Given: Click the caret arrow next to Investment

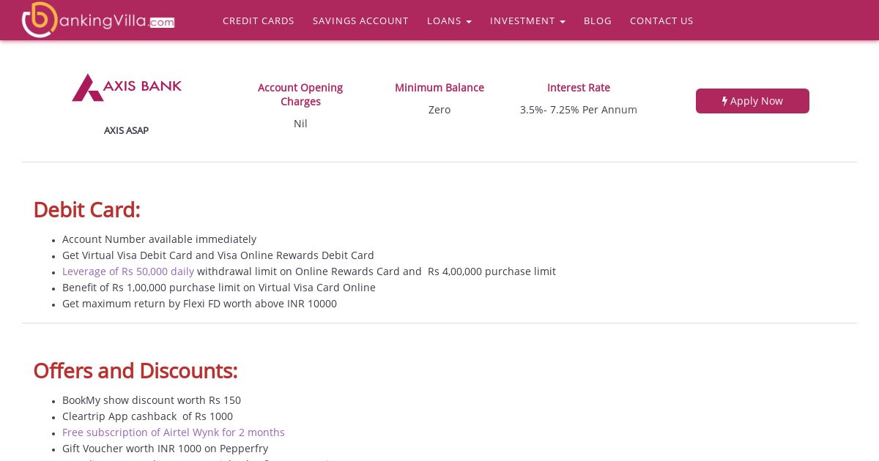Looking at the screenshot, I should [x=563, y=22].
